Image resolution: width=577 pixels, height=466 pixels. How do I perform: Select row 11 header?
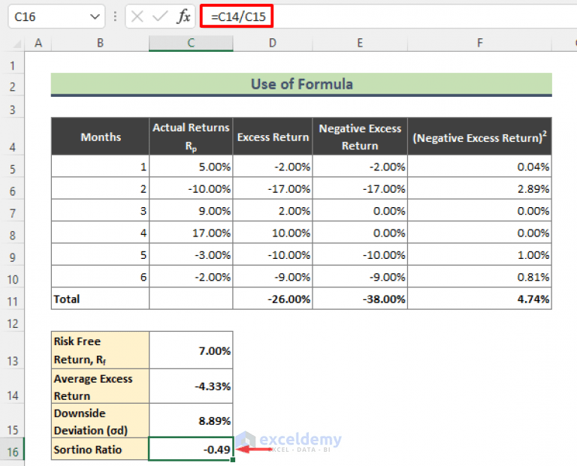12,299
